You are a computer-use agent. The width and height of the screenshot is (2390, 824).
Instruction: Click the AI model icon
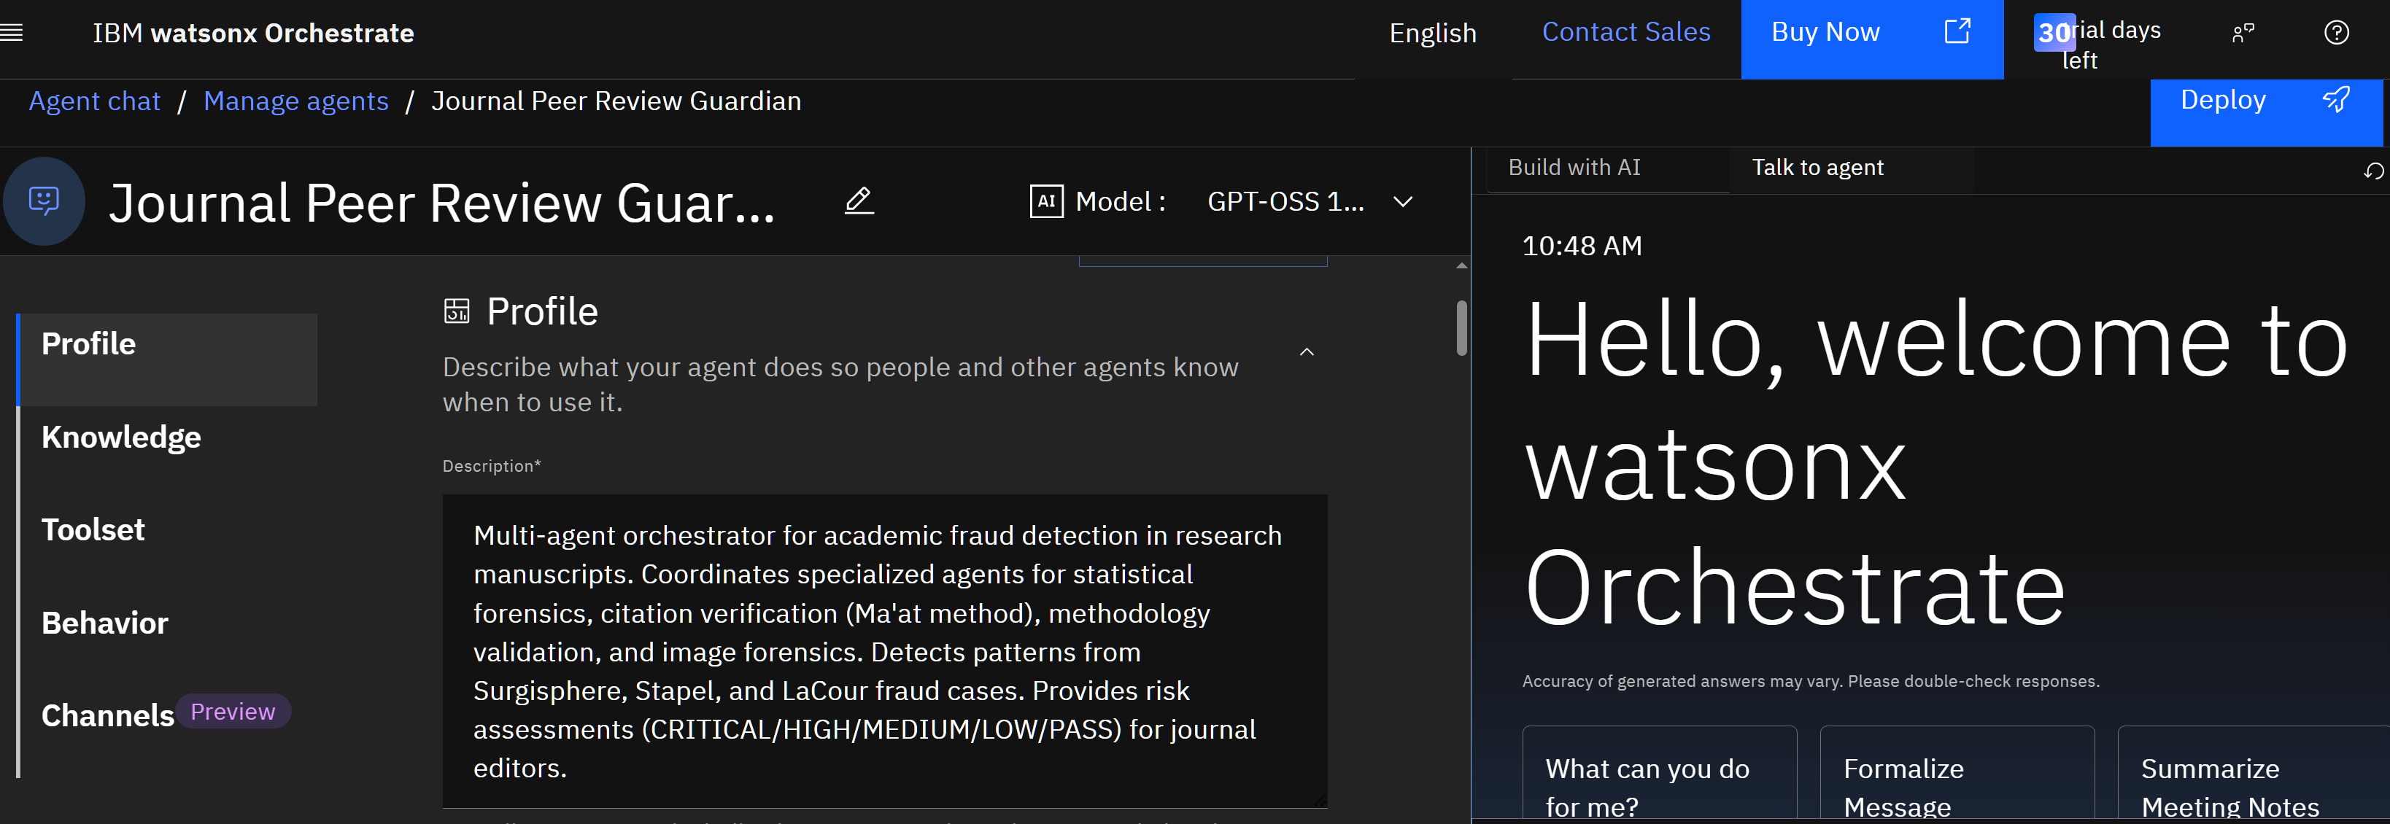click(x=1045, y=201)
